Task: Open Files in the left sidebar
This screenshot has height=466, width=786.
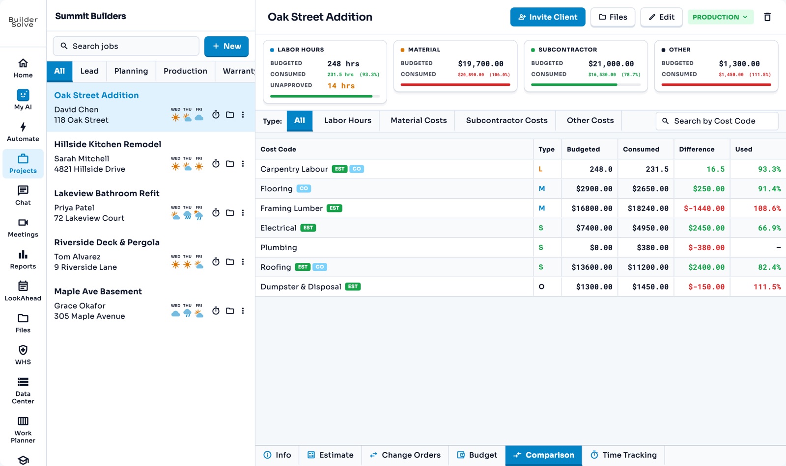Action: click(x=23, y=323)
